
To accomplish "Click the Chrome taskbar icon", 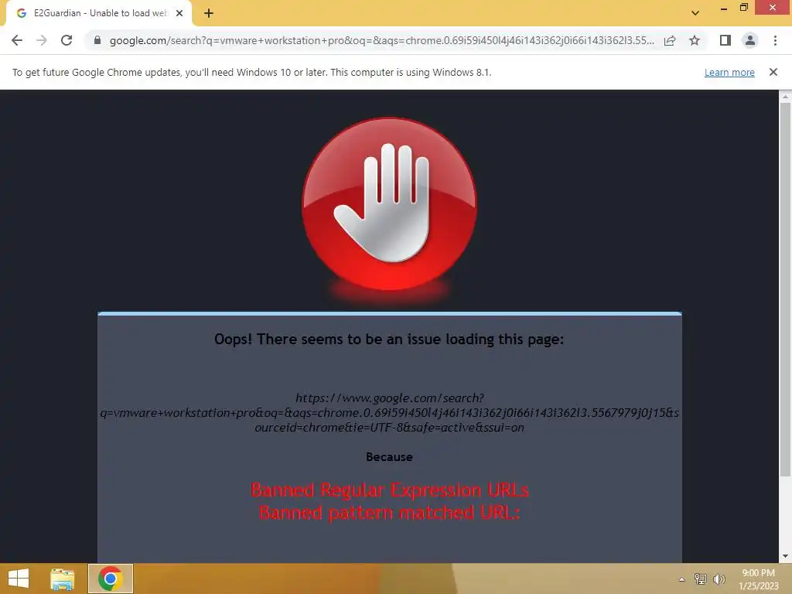I will pos(111,579).
